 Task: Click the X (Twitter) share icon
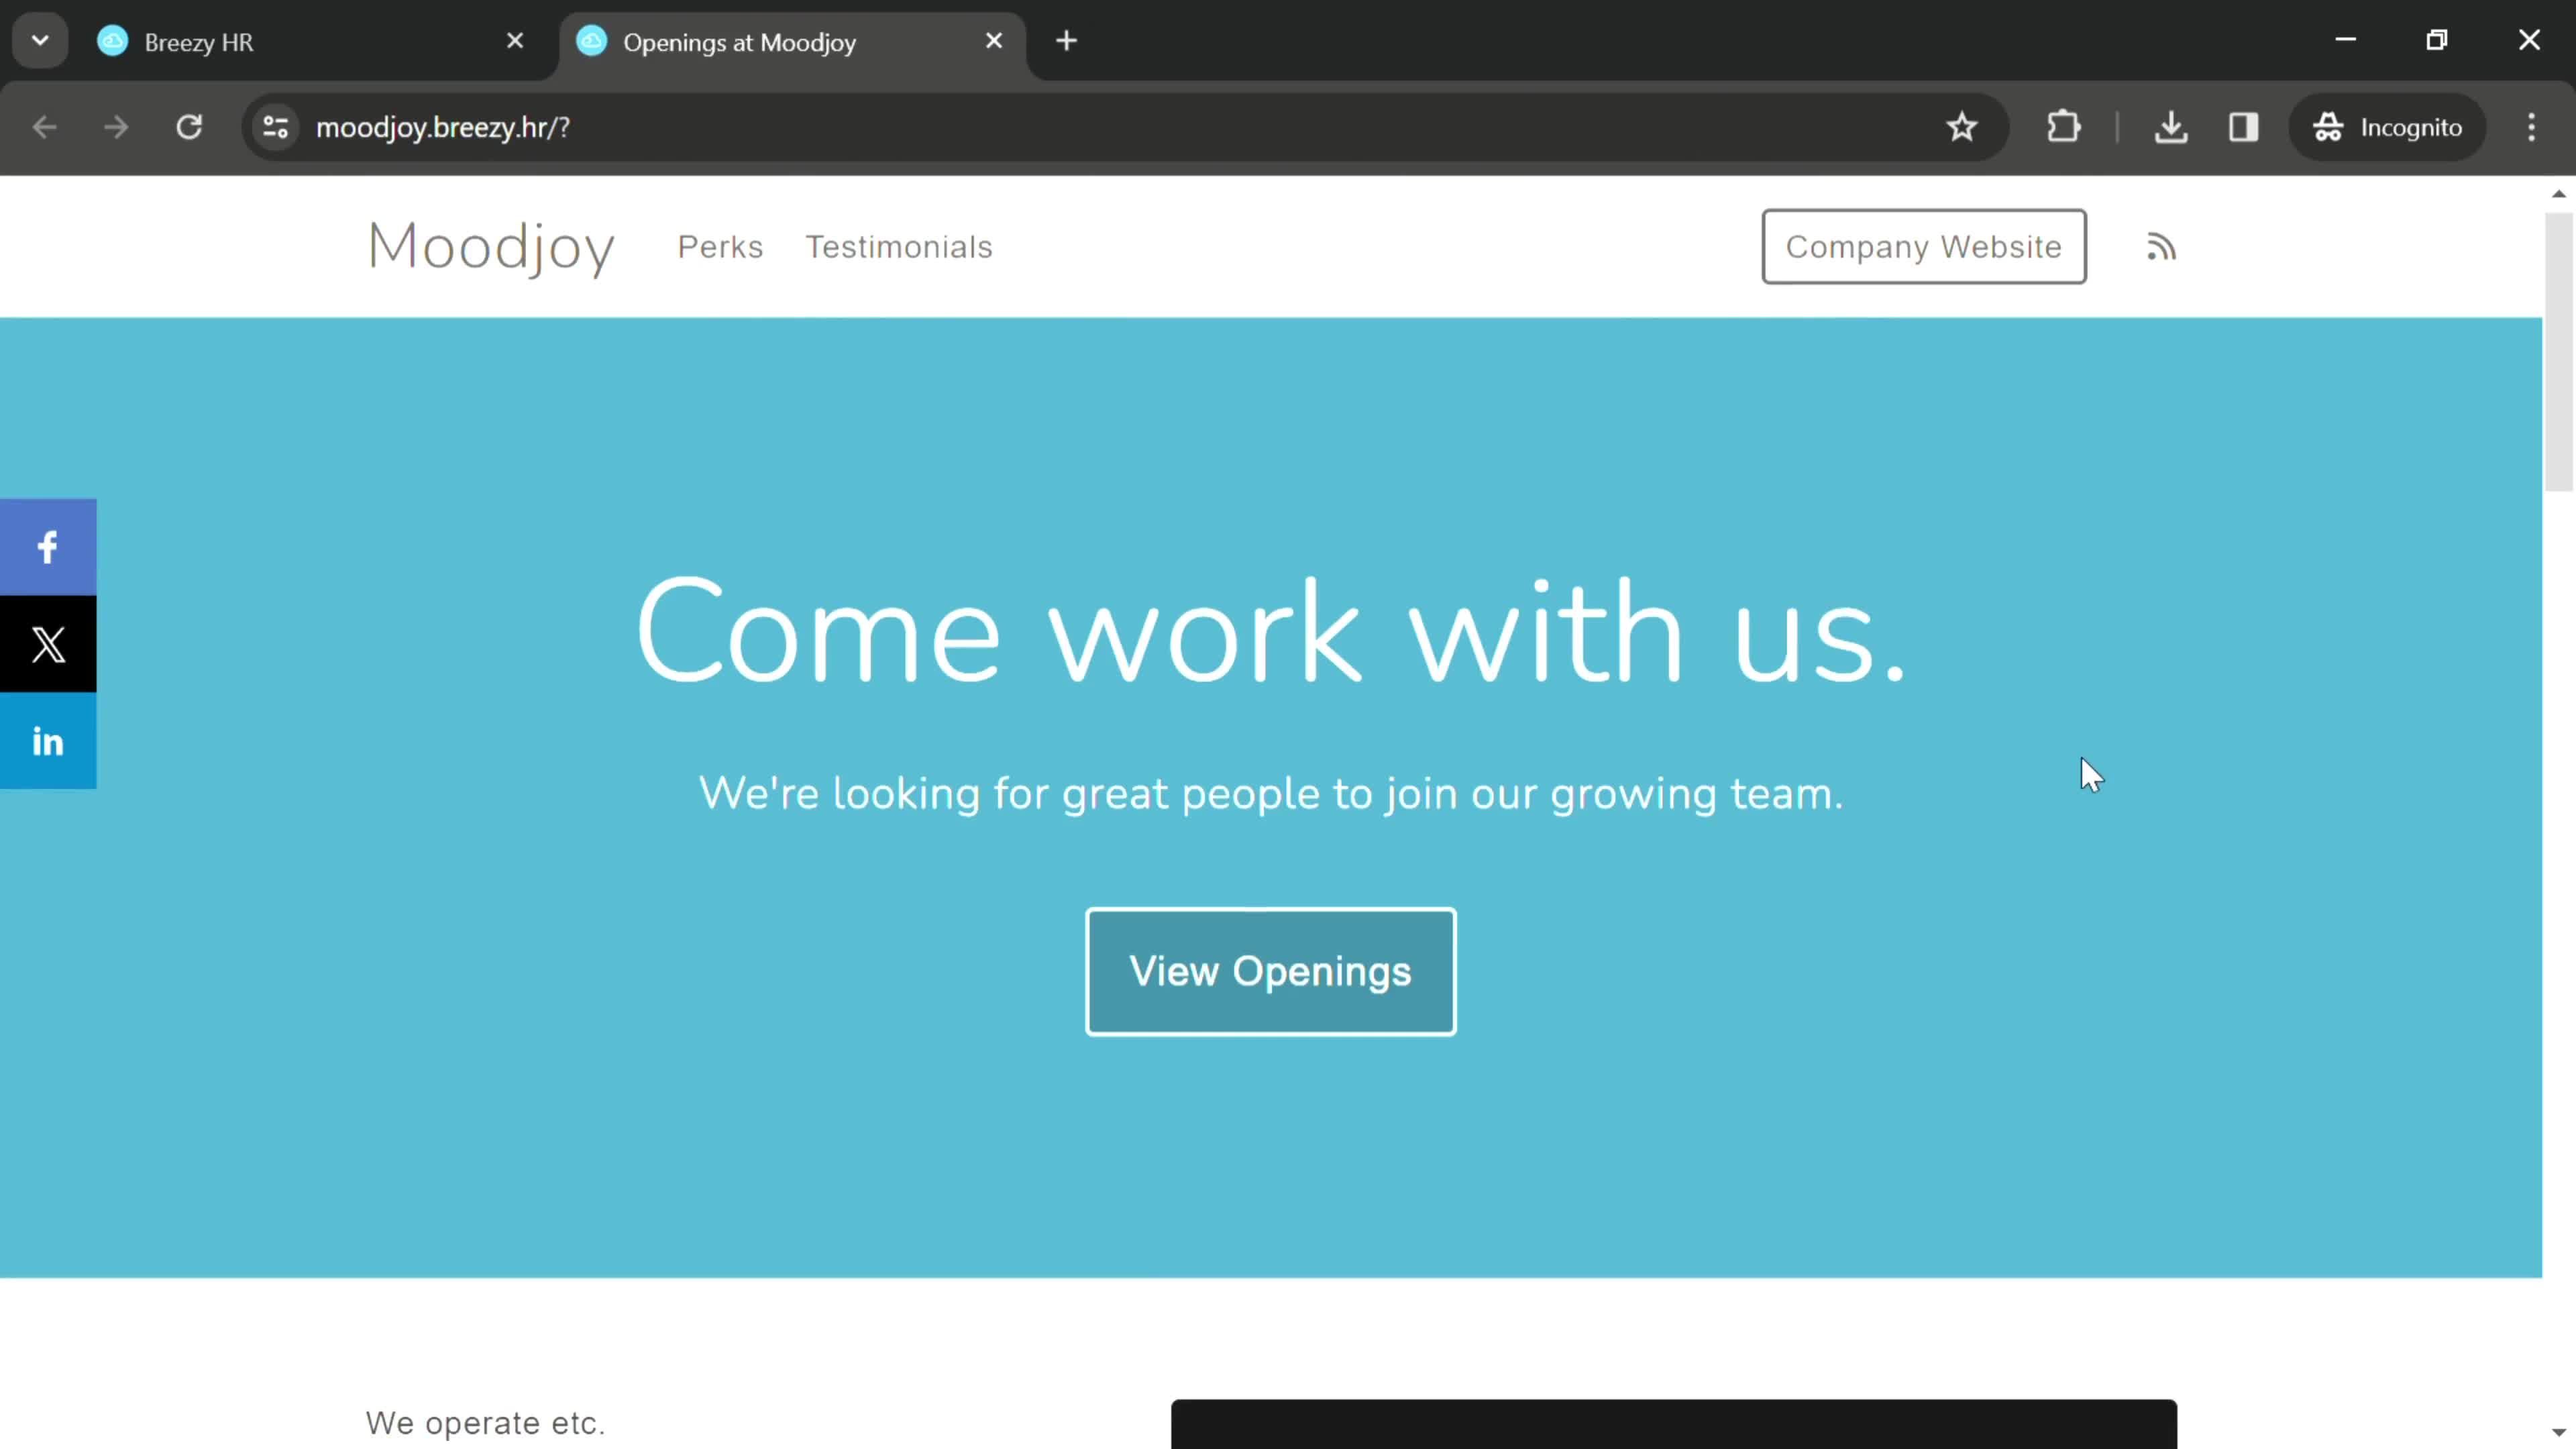(48, 644)
